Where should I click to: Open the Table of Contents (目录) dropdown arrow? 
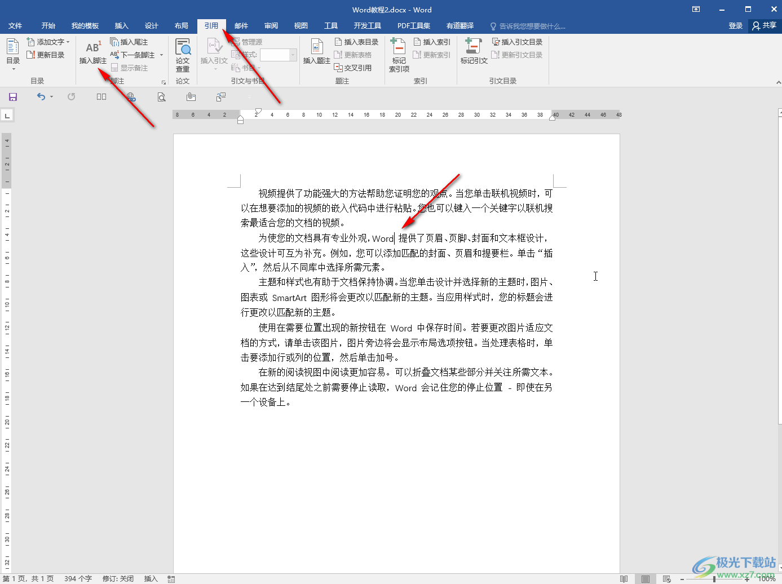[x=14, y=69]
